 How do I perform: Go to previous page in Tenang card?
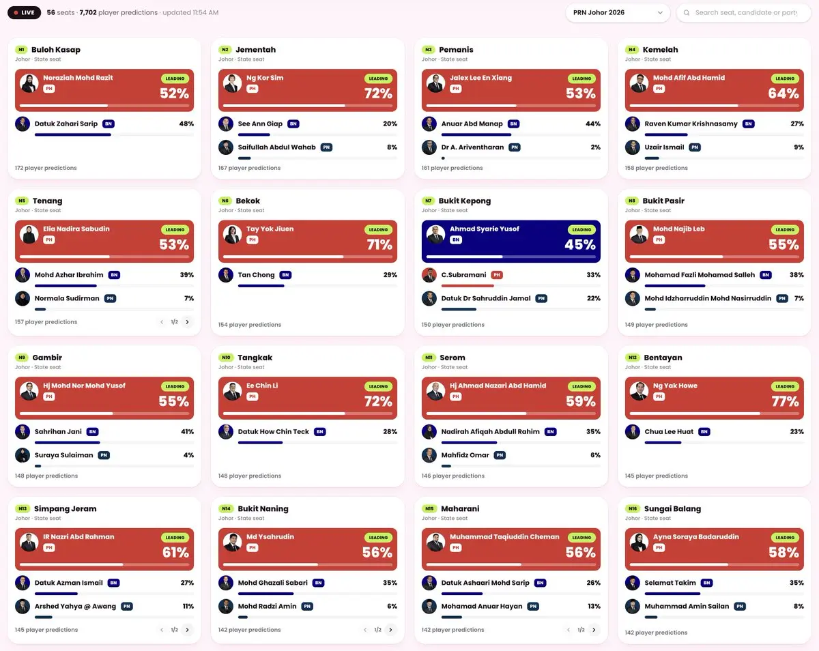click(162, 322)
